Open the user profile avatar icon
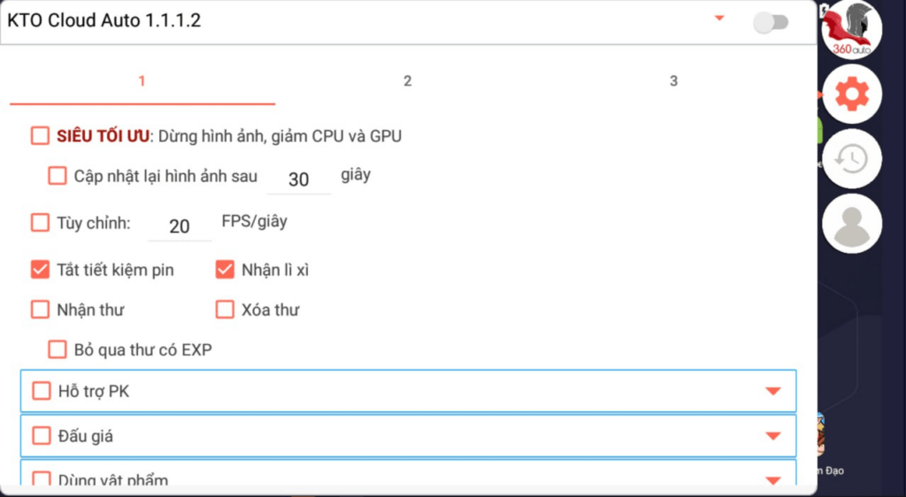906x497 pixels. coord(852,224)
